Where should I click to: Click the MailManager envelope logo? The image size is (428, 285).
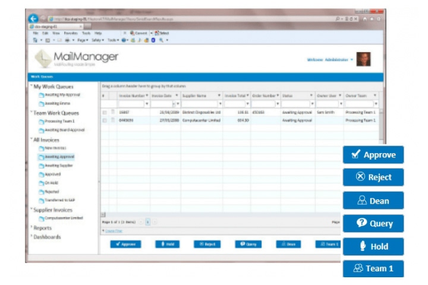(43, 58)
